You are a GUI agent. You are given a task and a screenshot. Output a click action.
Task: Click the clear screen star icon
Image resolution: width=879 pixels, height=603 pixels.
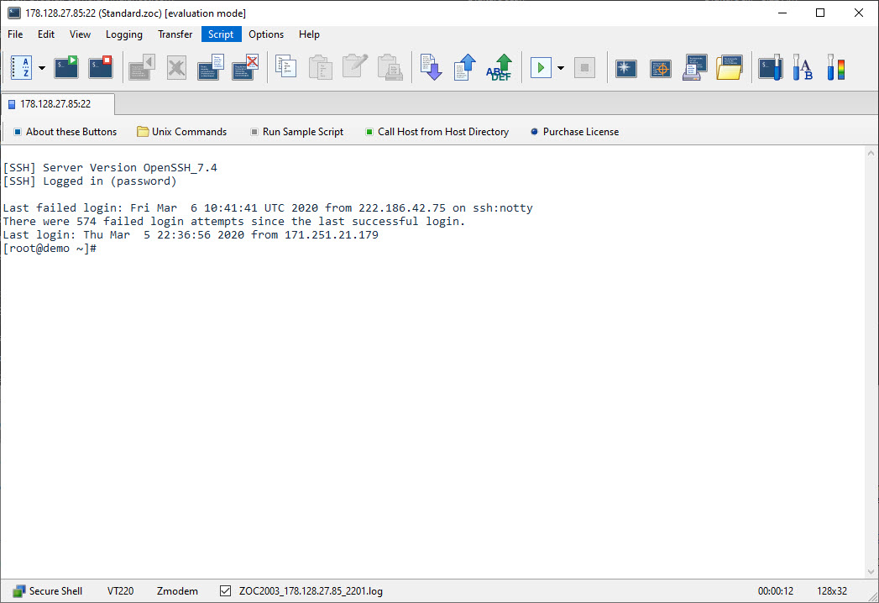pyautogui.click(x=626, y=68)
